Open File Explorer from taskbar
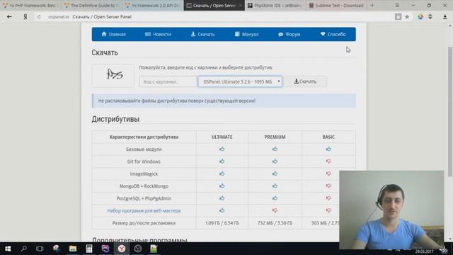This screenshot has height=255, width=453. pyautogui.click(x=73, y=249)
